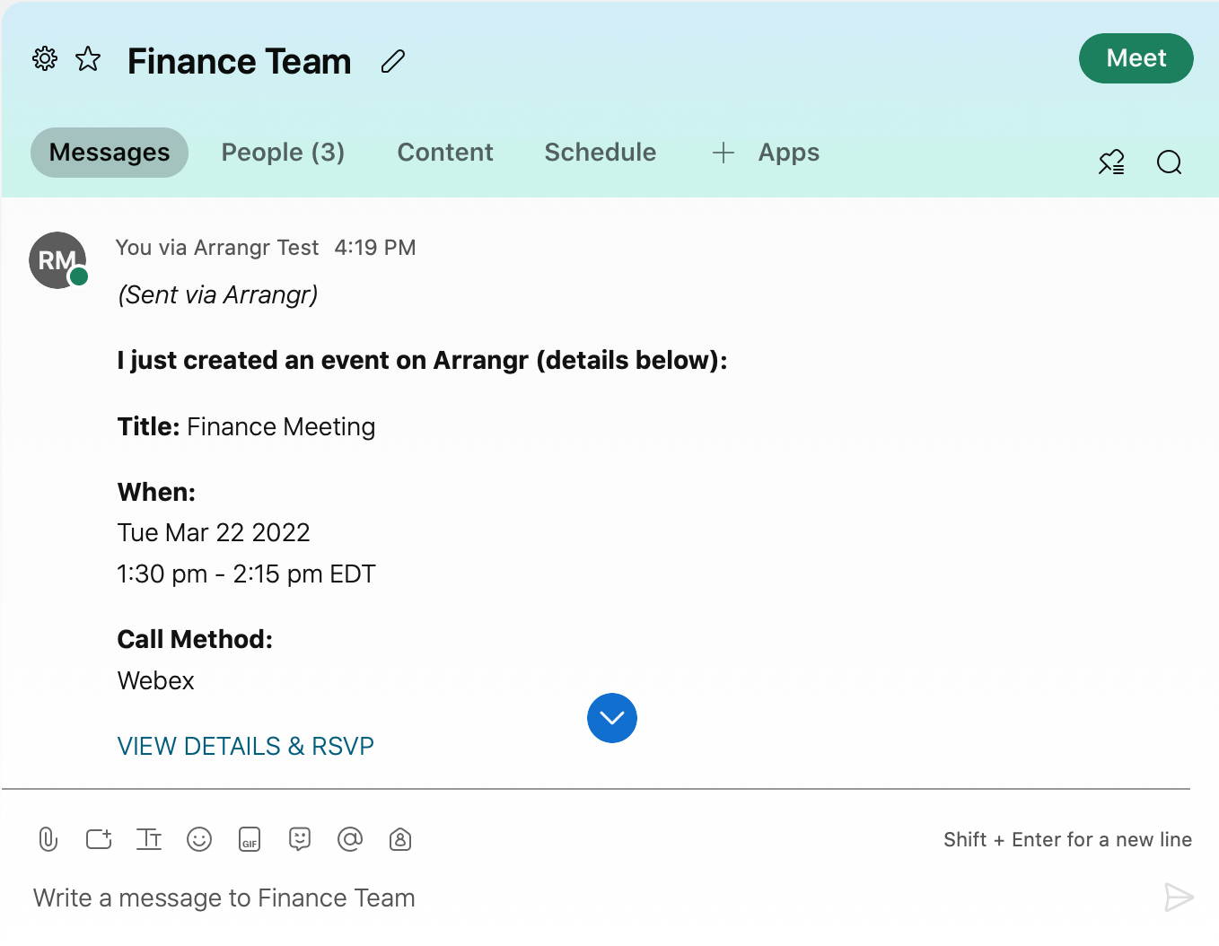Viewport: 1219px width, 946px height.
Task: Toggle favorite star for Finance Team
Action: click(x=88, y=59)
